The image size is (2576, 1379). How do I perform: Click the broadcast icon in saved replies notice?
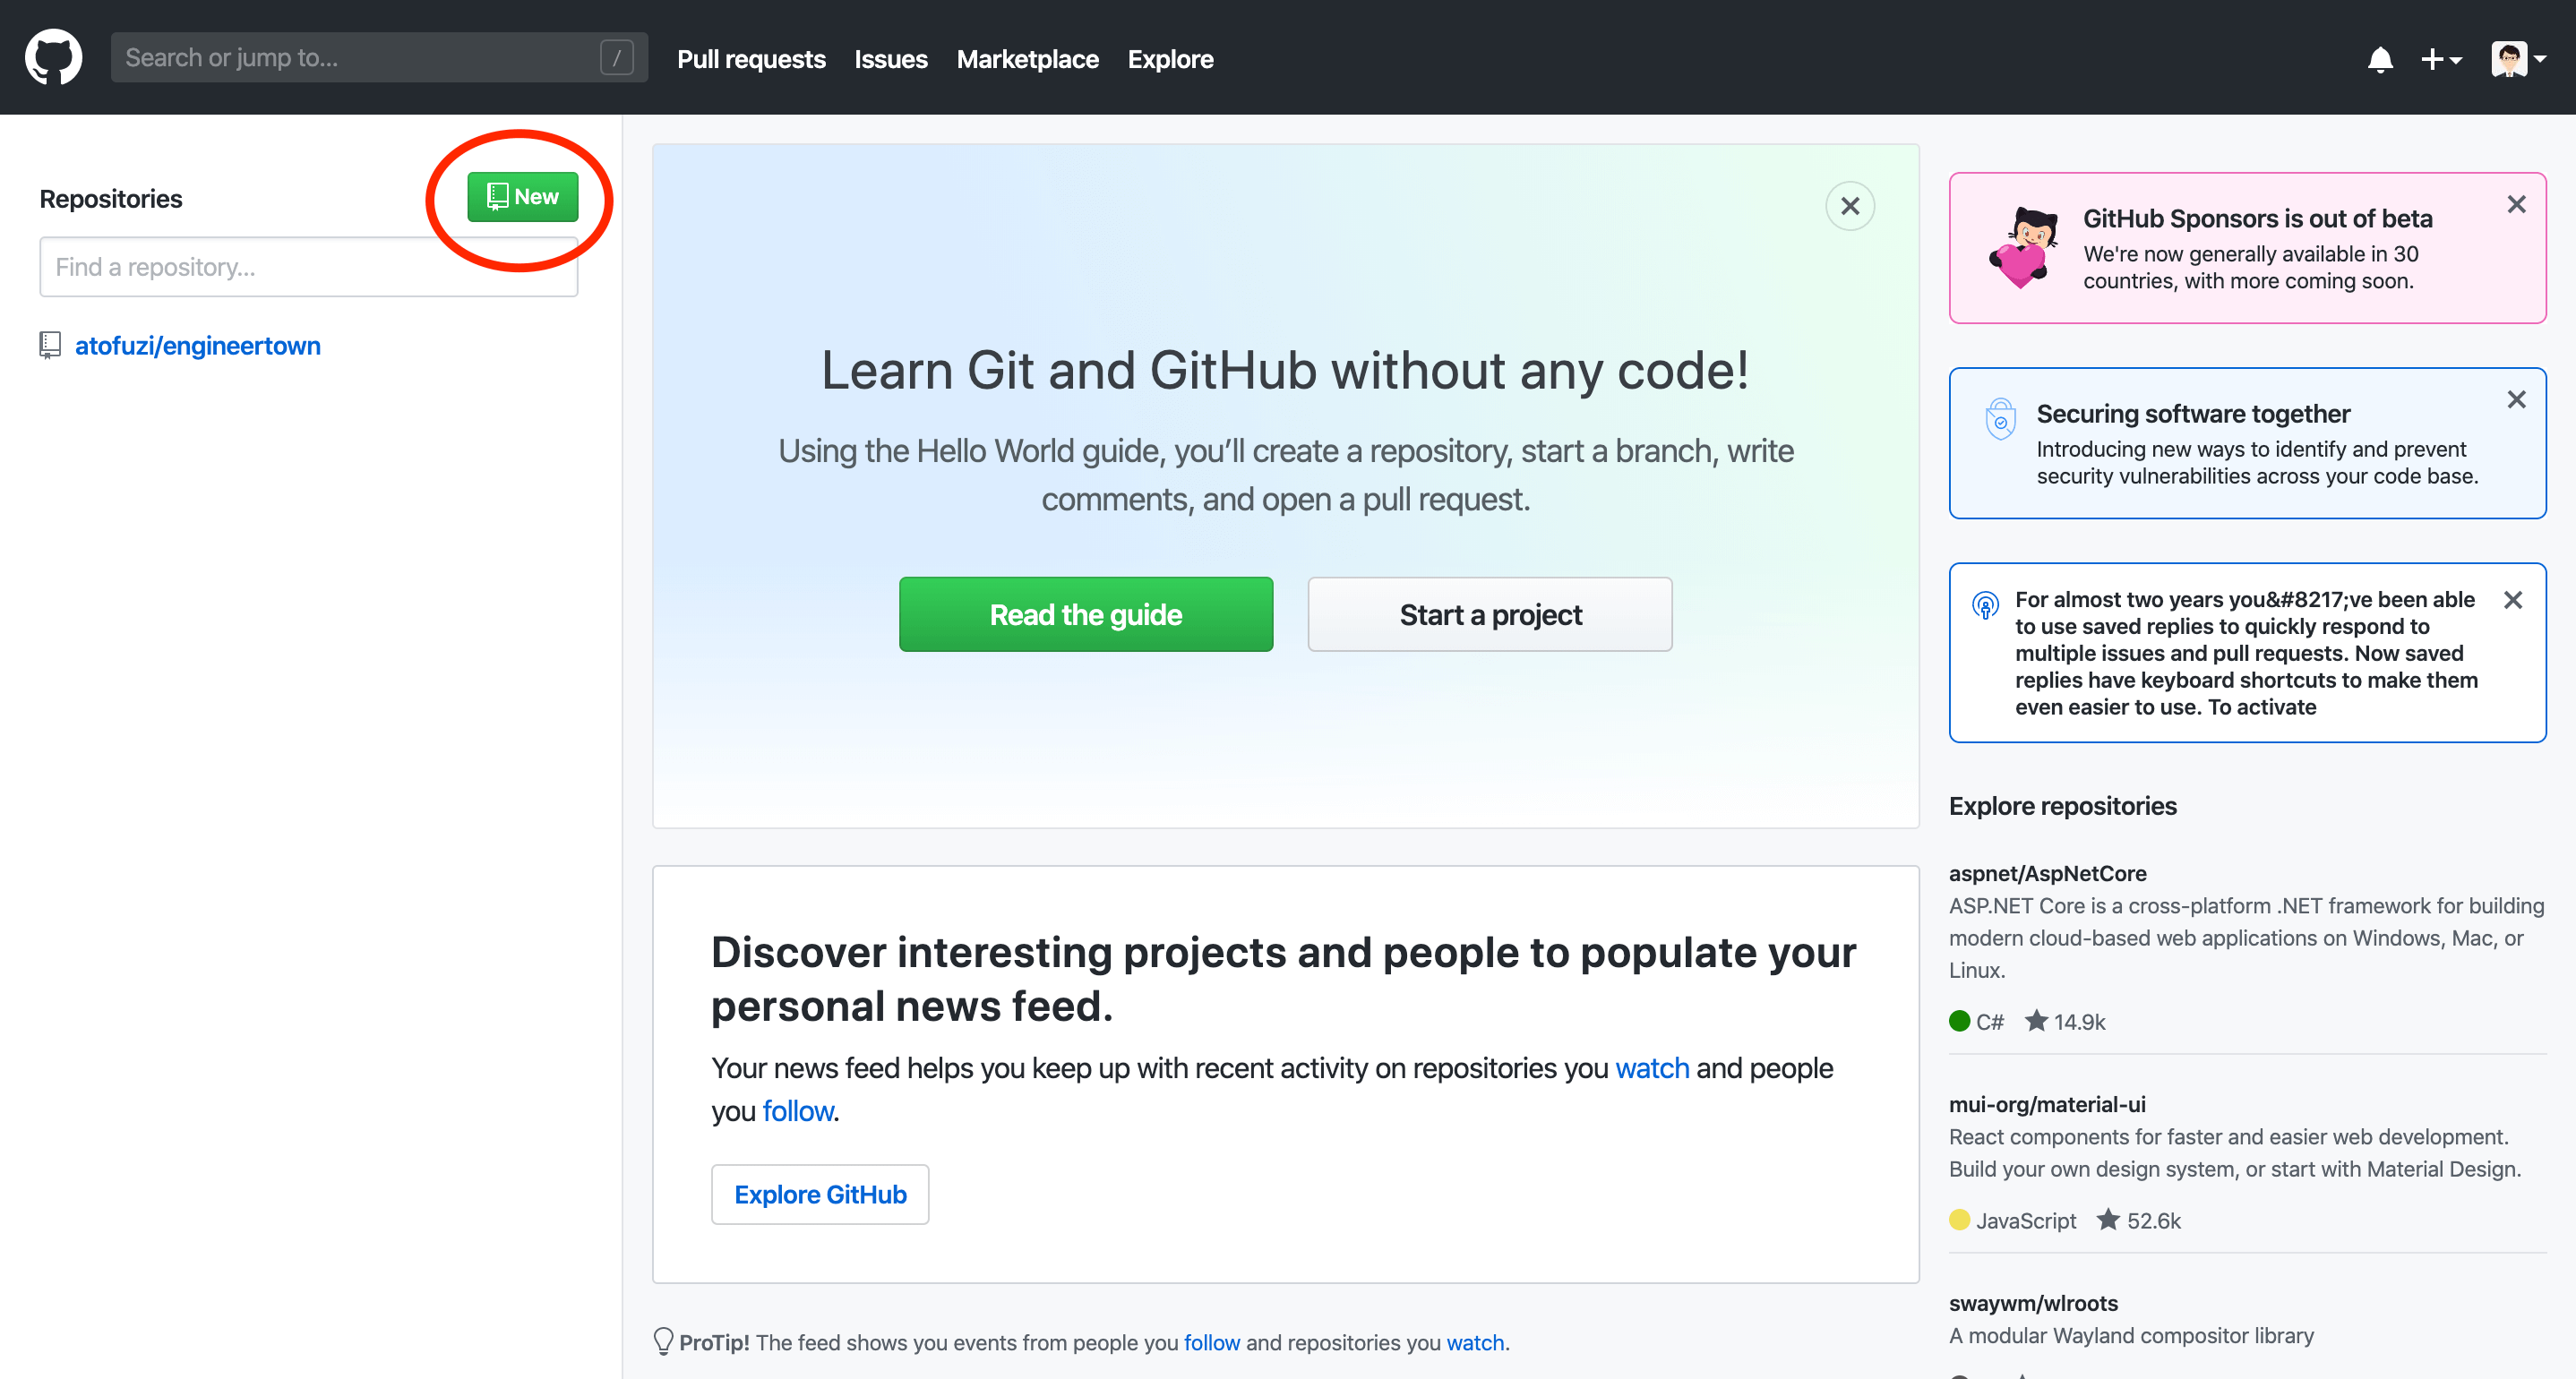[x=1985, y=604]
